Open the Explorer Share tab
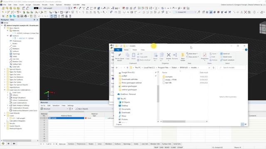 click(x=135, y=50)
